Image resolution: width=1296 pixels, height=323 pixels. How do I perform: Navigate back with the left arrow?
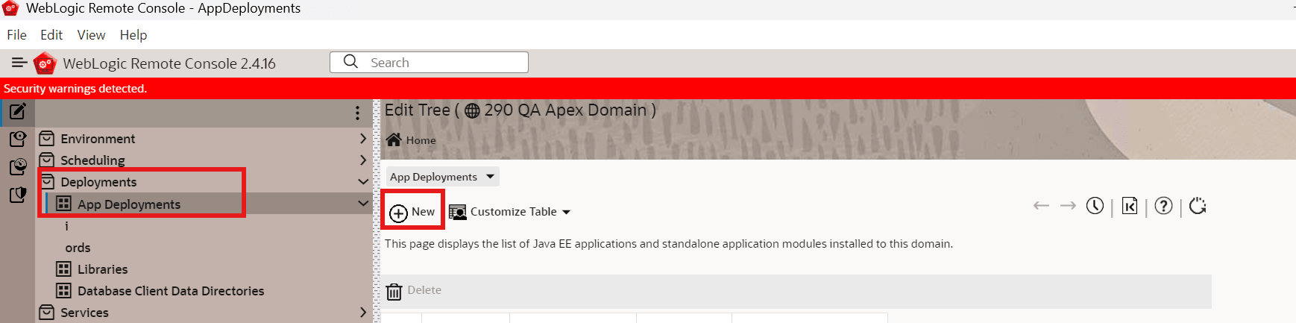(x=1042, y=206)
